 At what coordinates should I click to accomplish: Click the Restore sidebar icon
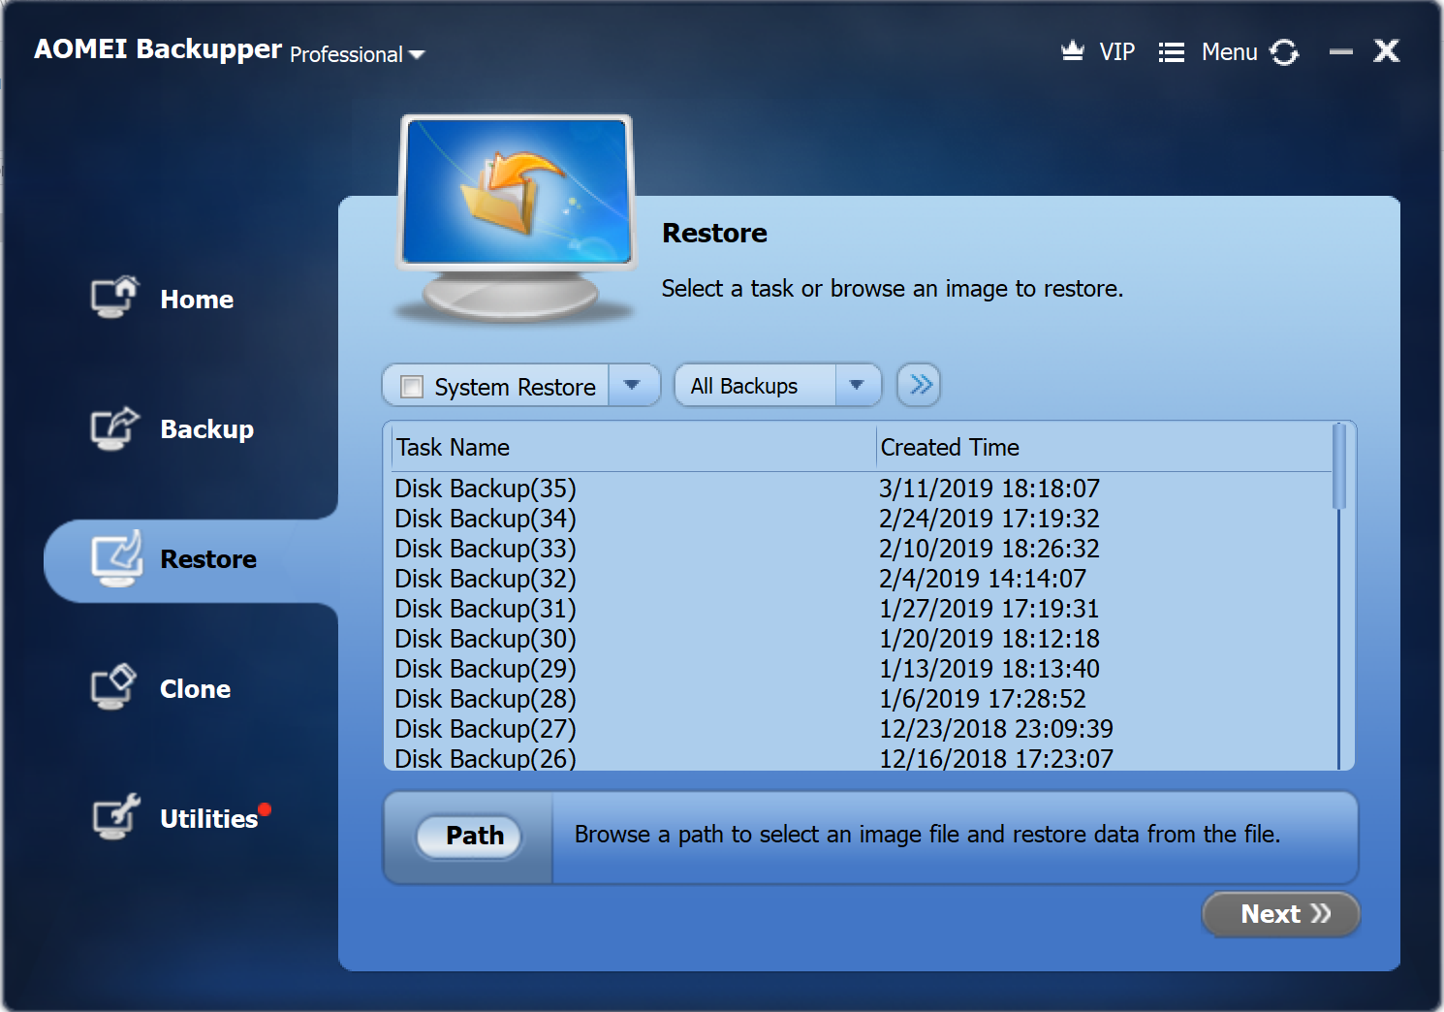[116, 558]
